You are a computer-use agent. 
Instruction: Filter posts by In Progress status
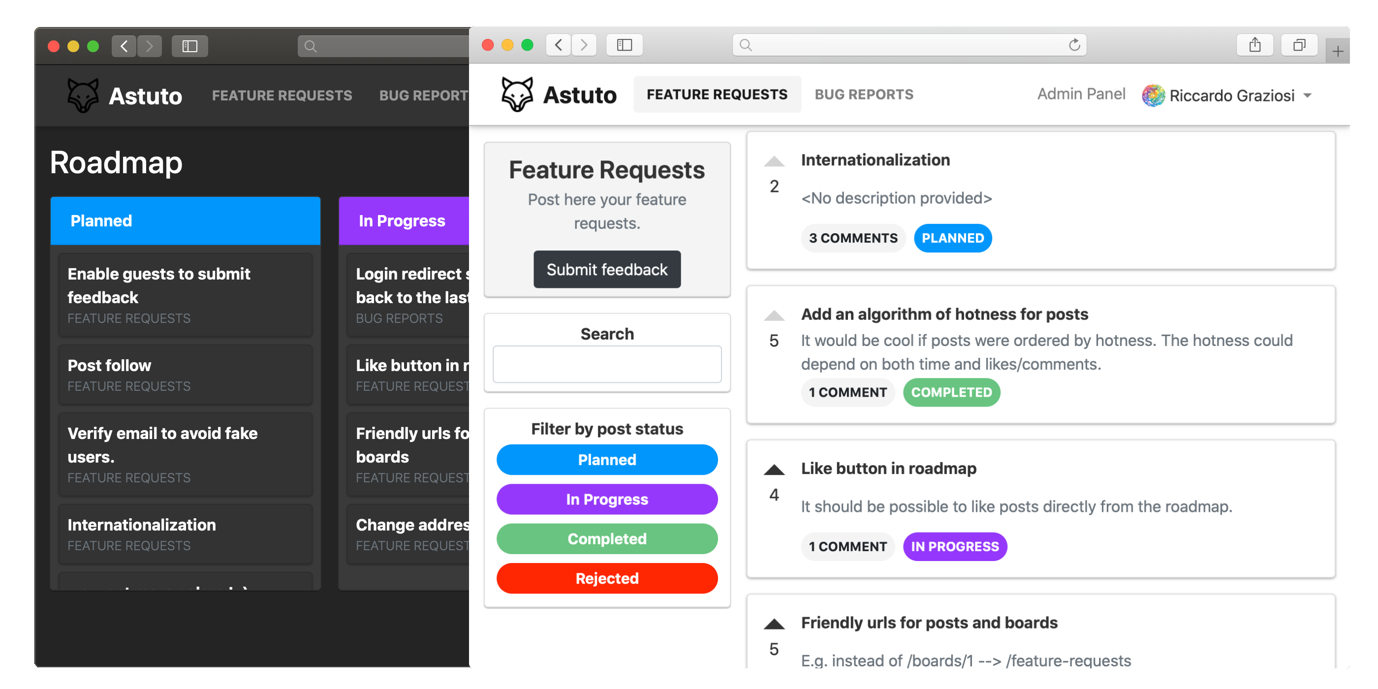click(607, 499)
